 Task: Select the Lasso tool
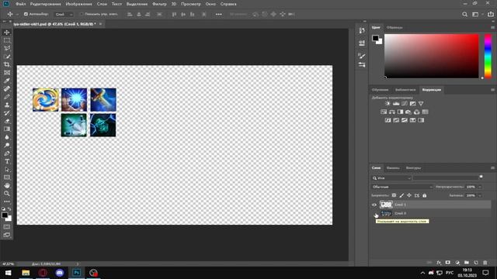[7, 48]
